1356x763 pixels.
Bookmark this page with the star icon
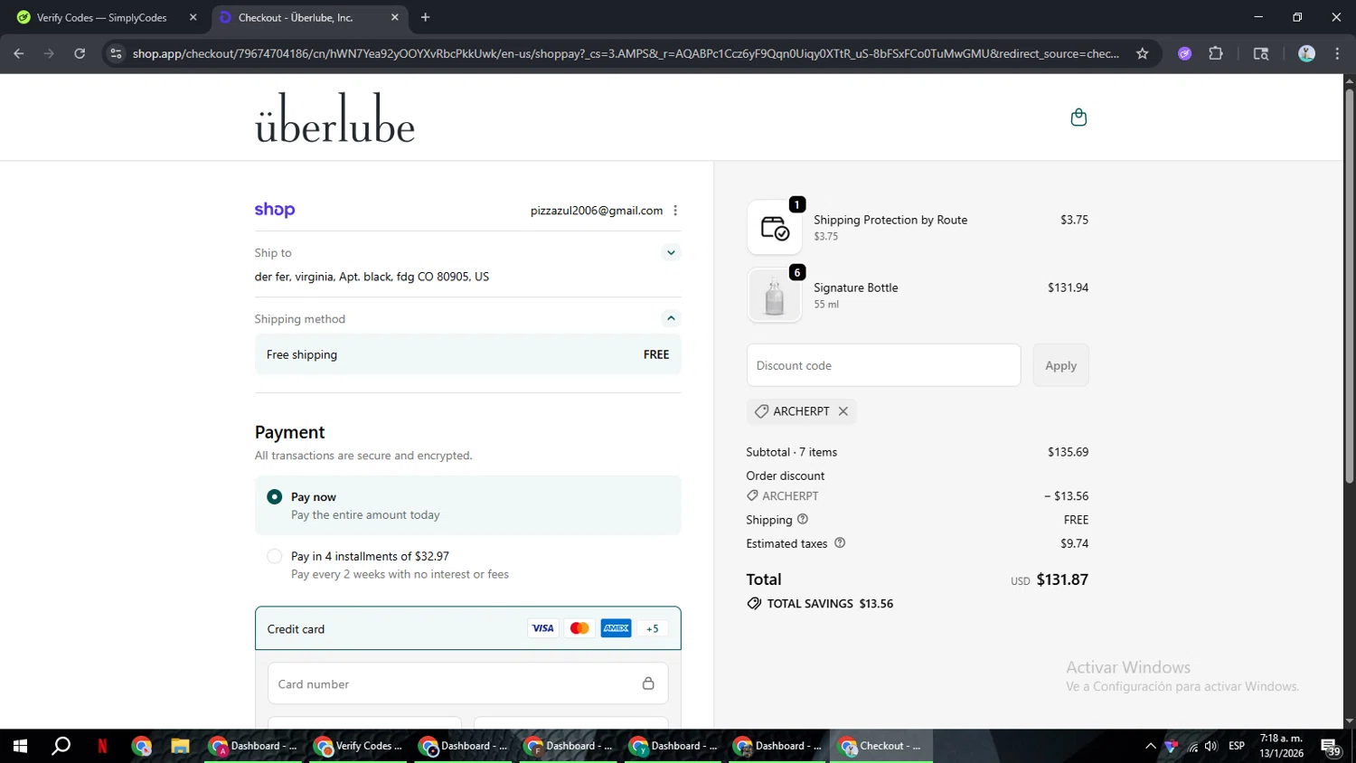point(1143,53)
